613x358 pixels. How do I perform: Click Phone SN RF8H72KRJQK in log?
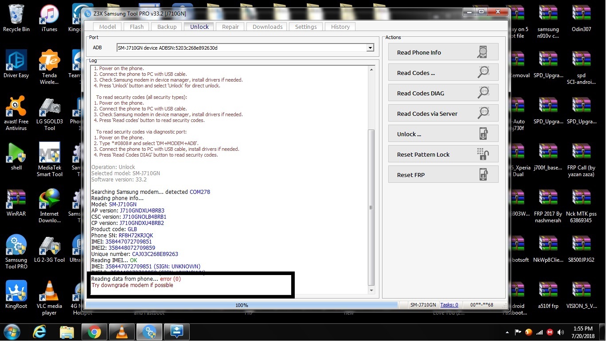[x=136, y=236]
